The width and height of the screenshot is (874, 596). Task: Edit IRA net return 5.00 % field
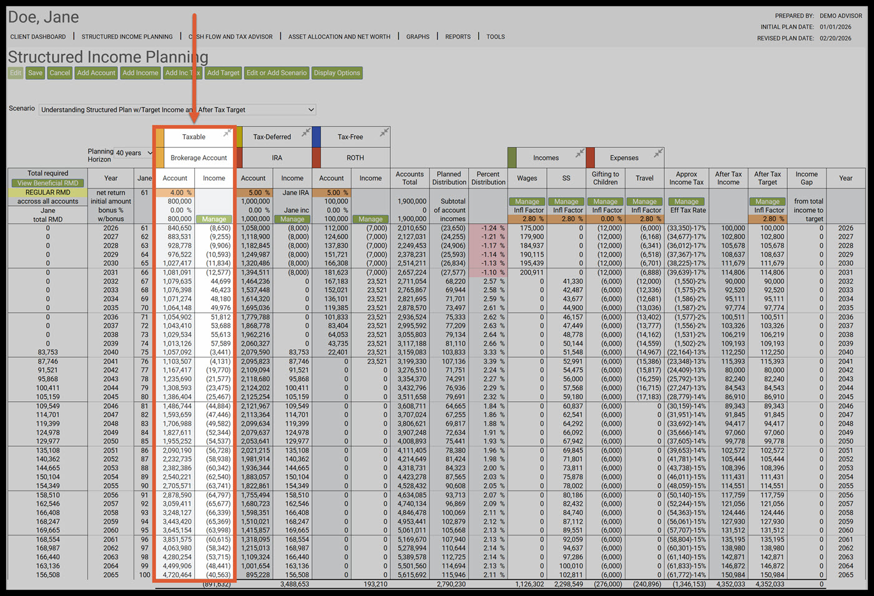253,193
